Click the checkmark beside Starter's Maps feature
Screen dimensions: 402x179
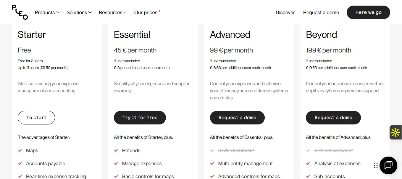[x=20, y=150]
